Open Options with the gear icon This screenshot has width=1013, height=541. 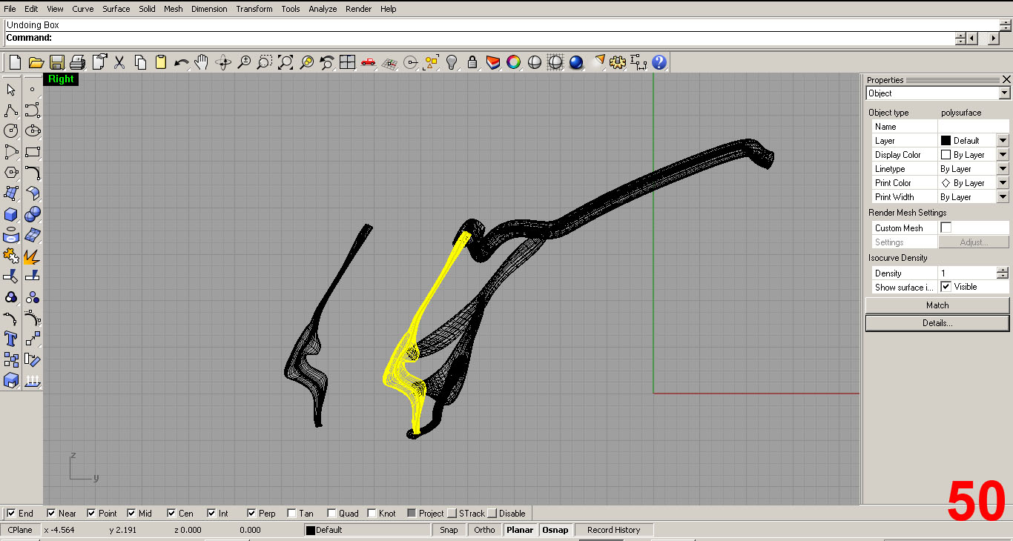pyautogui.click(x=618, y=62)
